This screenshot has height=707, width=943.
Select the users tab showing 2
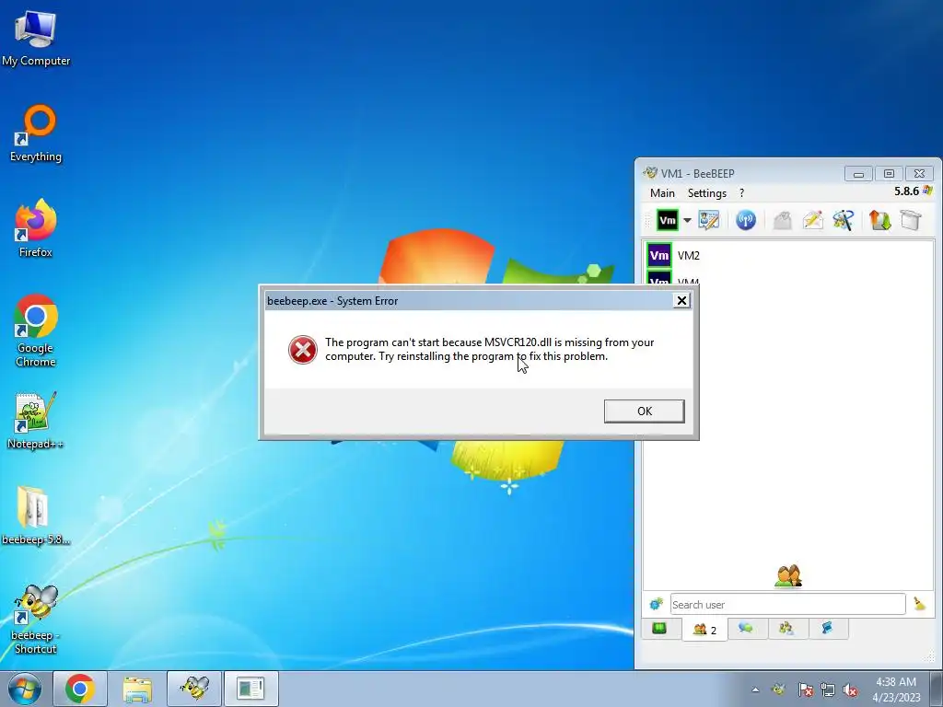pos(704,630)
